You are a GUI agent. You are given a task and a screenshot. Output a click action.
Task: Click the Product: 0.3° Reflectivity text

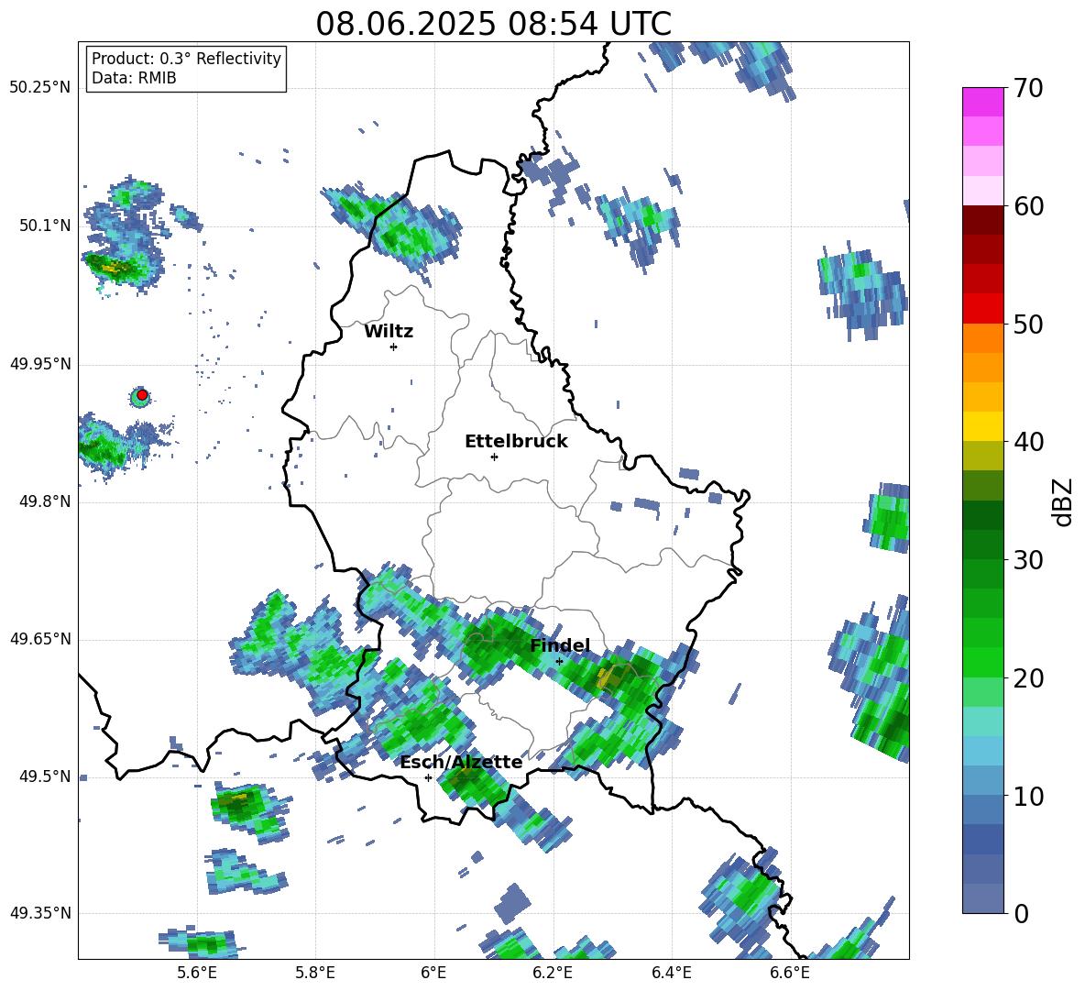point(186,59)
